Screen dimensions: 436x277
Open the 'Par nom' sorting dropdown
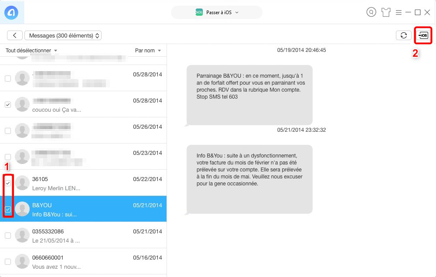click(x=147, y=50)
